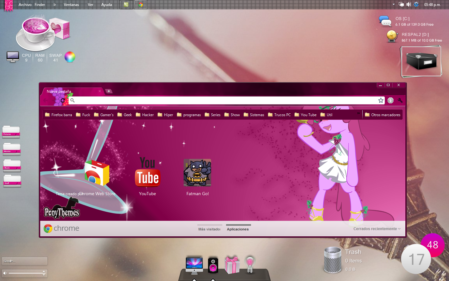Open the gift box dock icon

click(x=232, y=265)
